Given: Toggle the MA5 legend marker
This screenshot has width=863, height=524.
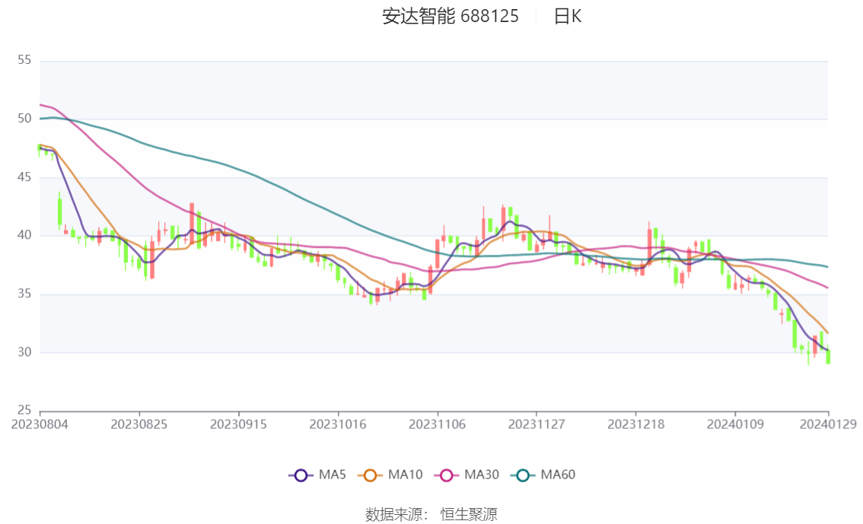Looking at the screenshot, I should click(x=301, y=475).
